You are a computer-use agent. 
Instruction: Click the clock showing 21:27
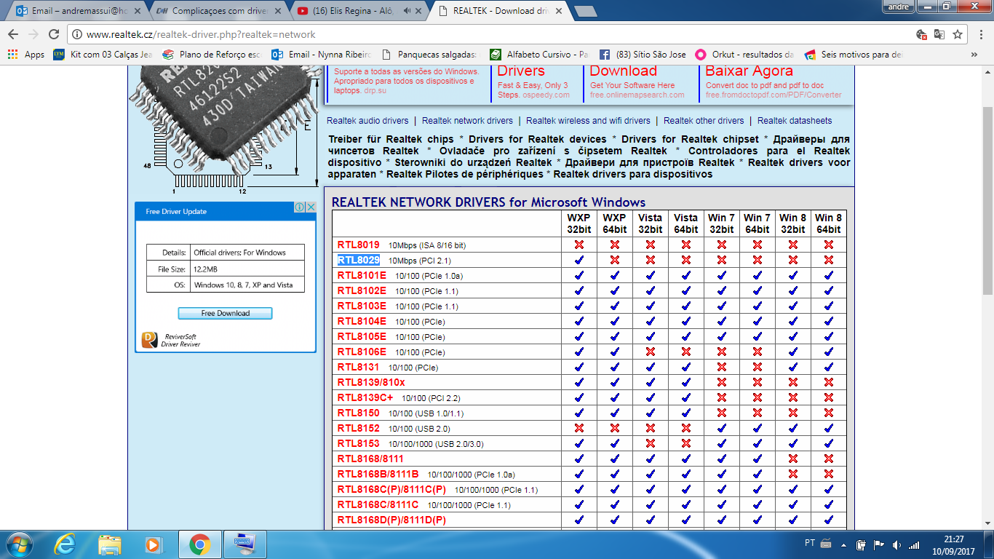point(953,539)
